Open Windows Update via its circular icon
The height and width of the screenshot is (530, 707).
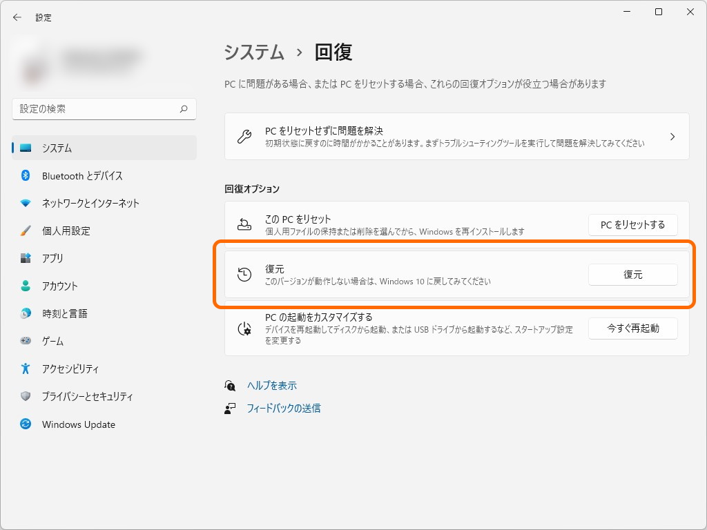[x=26, y=424]
